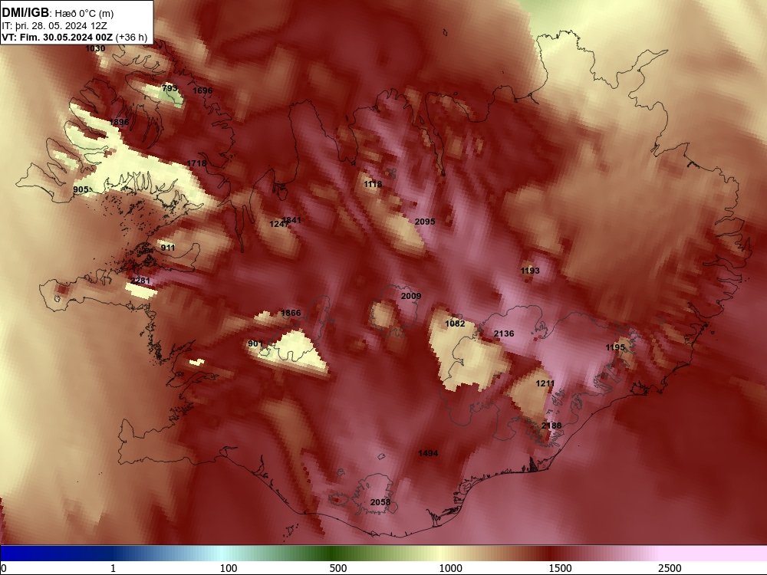This screenshot has height=575, width=767.
Task: Click the 500 tick on color scale
Action: (338, 568)
